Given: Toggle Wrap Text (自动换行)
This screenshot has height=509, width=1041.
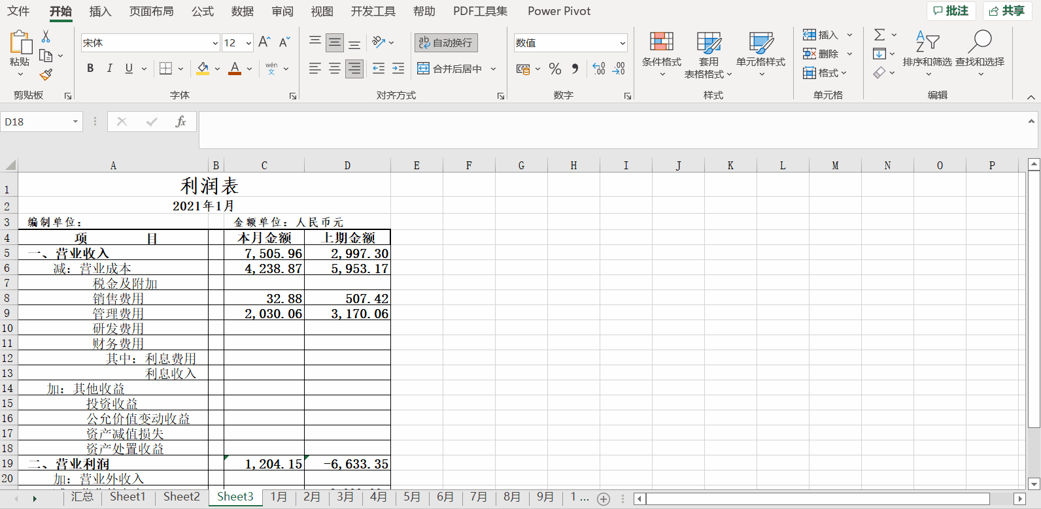Looking at the screenshot, I should 446,42.
